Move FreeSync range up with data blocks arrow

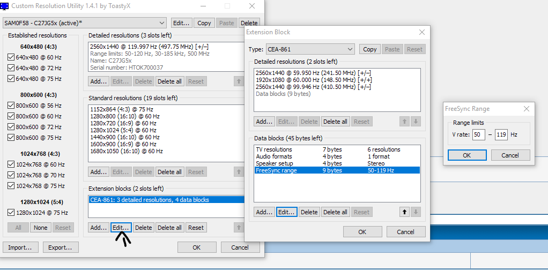coord(404,212)
